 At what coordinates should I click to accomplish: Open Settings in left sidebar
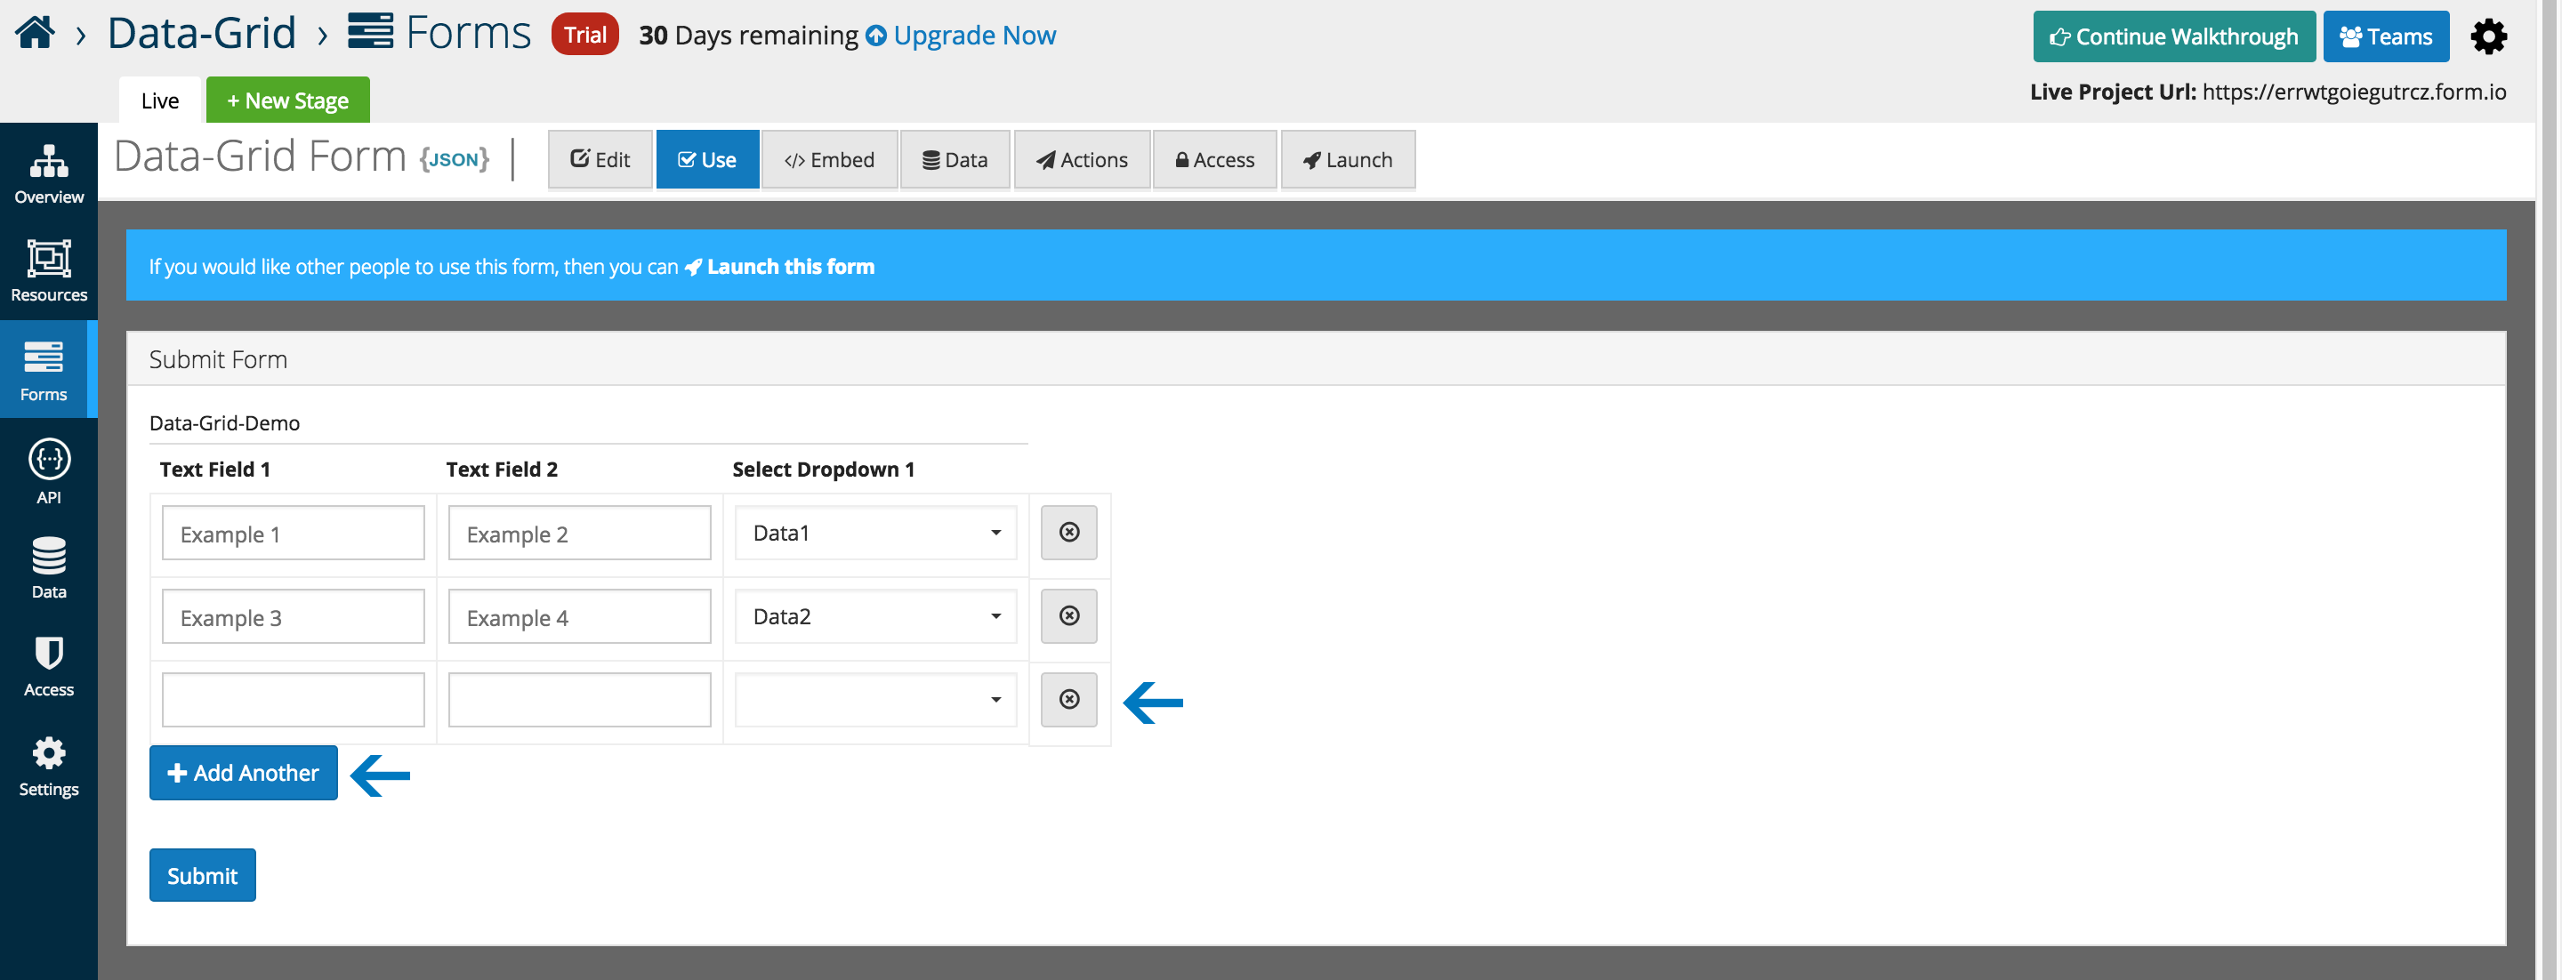(x=49, y=766)
